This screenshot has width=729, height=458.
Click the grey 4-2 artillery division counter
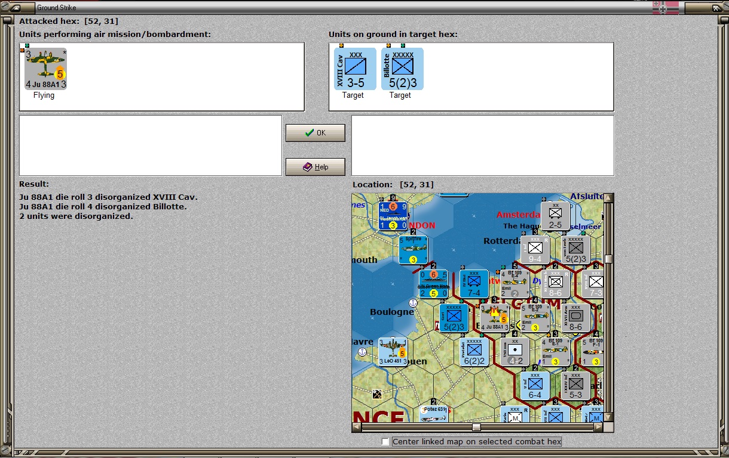click(x=515, y=352)
